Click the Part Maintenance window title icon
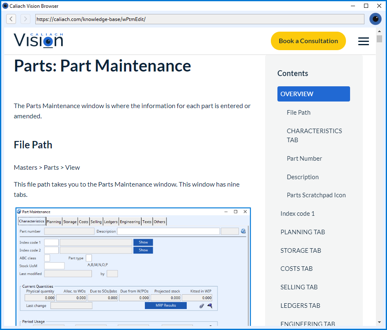 (19, 212)
